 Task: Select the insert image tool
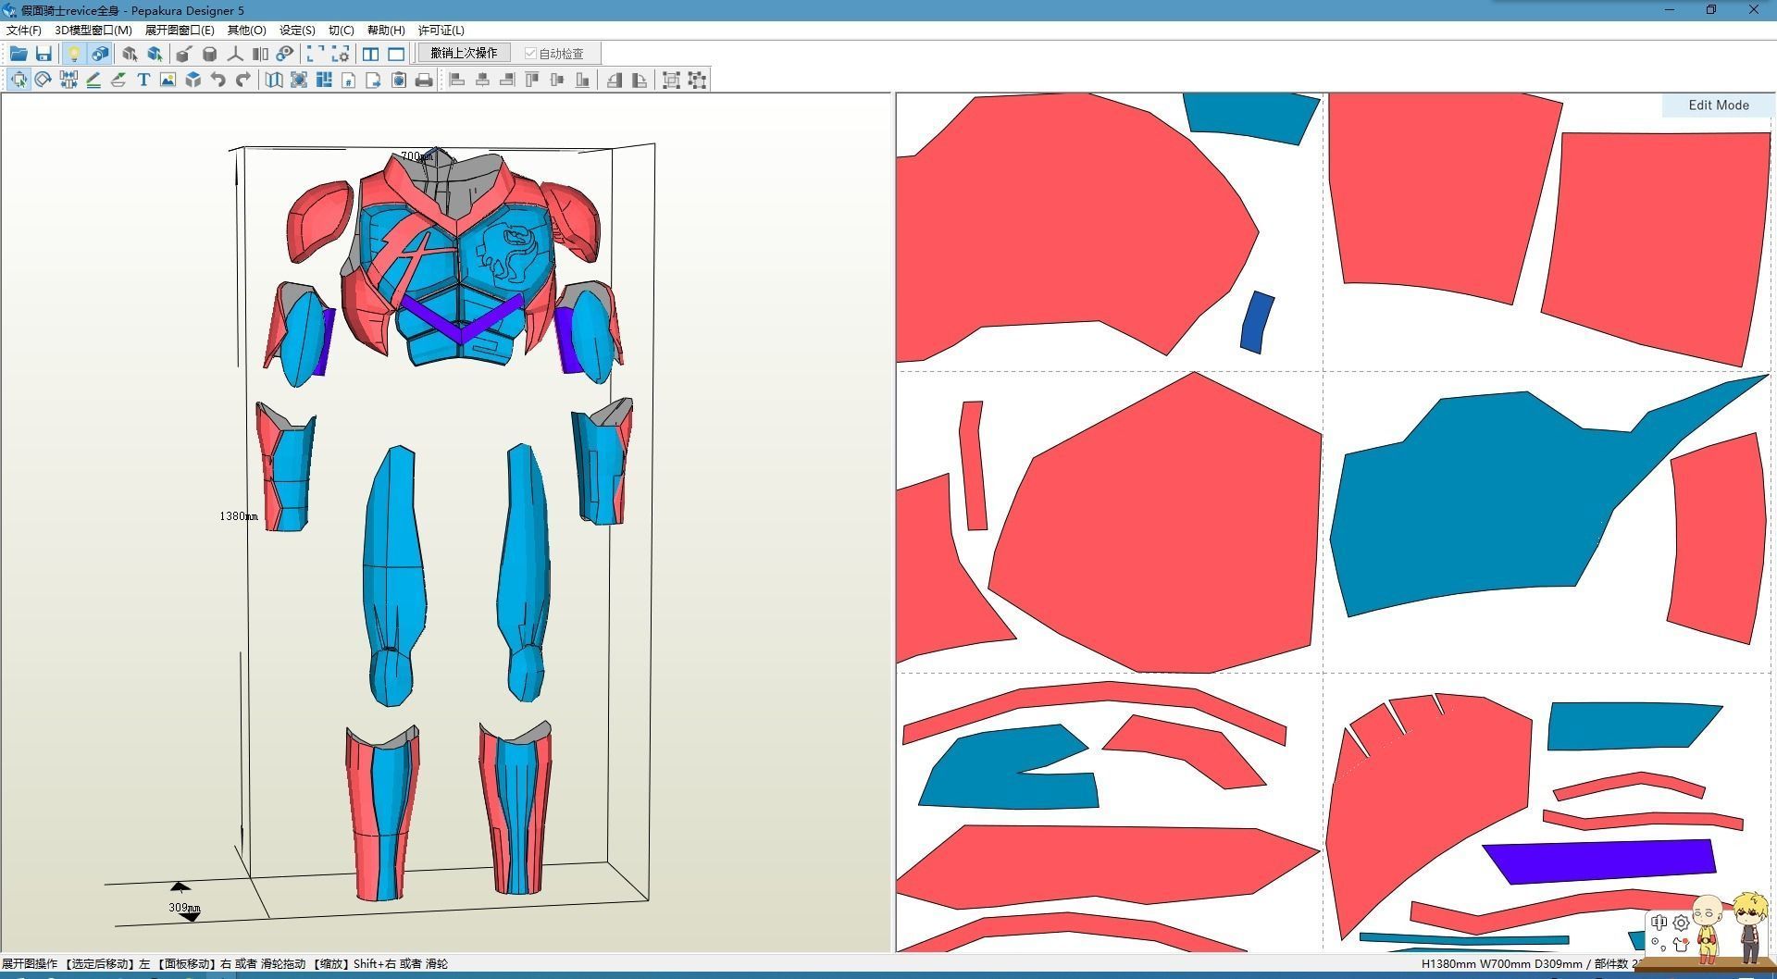(168, 80)
